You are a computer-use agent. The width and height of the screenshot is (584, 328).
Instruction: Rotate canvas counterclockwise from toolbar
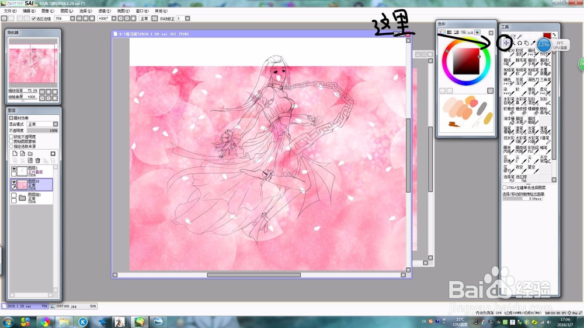pyautogui.click(x=120, y=18)
